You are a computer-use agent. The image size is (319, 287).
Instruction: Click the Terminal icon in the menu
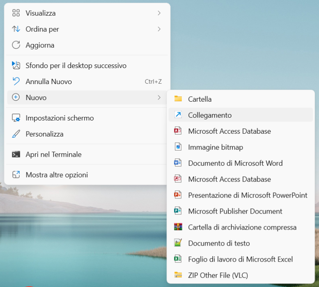pos(16,155)
